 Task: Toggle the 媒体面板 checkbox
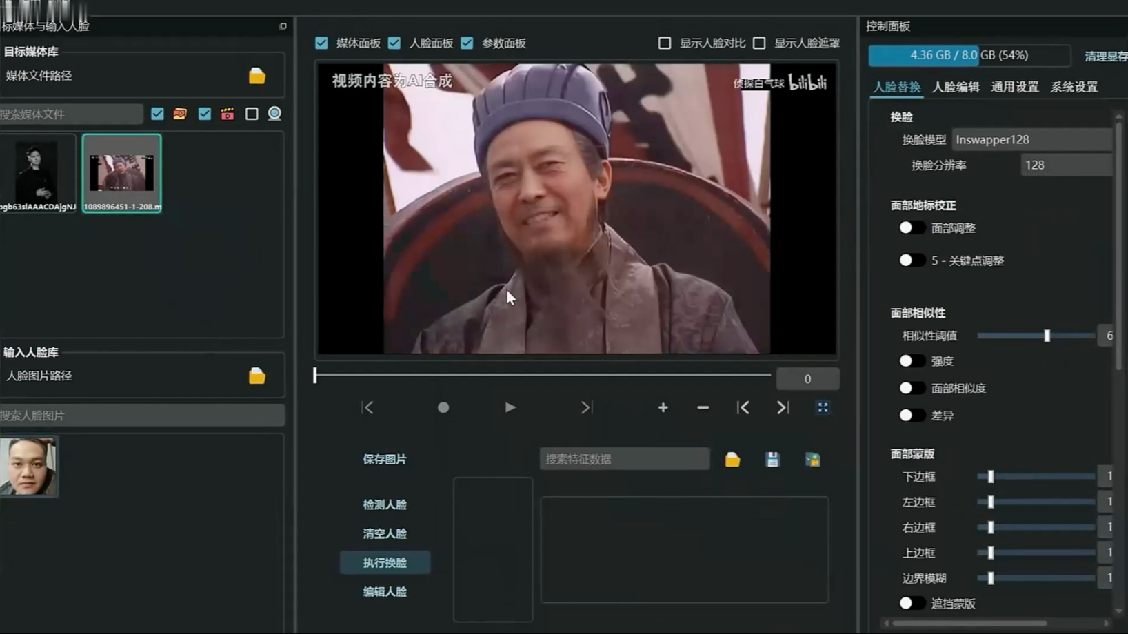(x=321, y=43)
